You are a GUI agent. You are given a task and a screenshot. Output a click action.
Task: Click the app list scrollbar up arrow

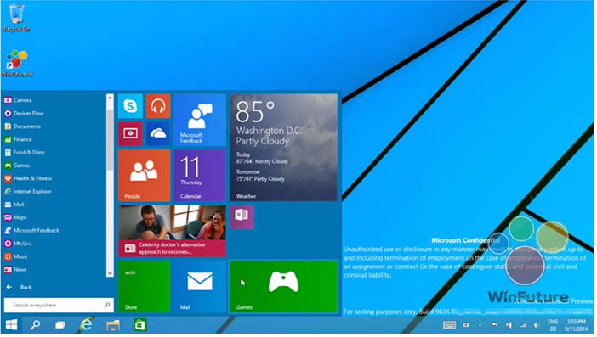coord(110,98)
